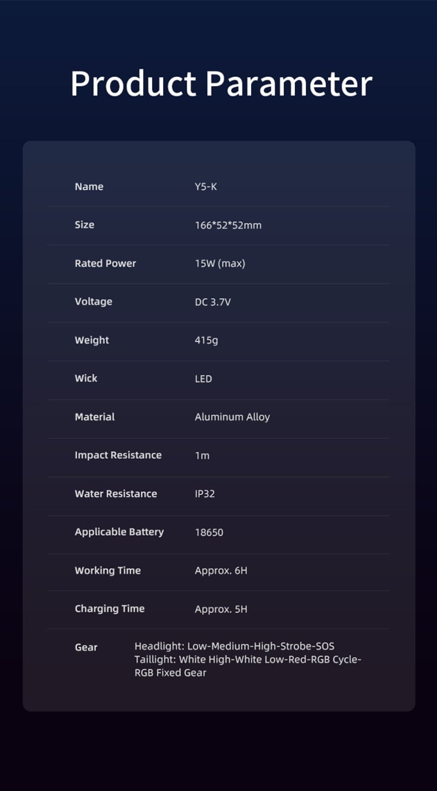This screenshot has height=791, width=437.
Task: Click the Headlight modes text line
Action: (x=235, y=646)
